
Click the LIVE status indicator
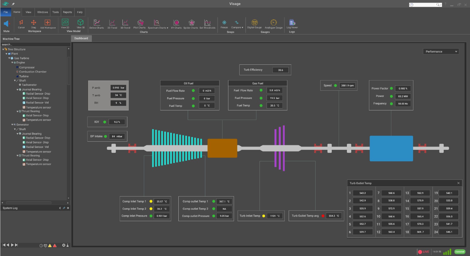point(424,252)
